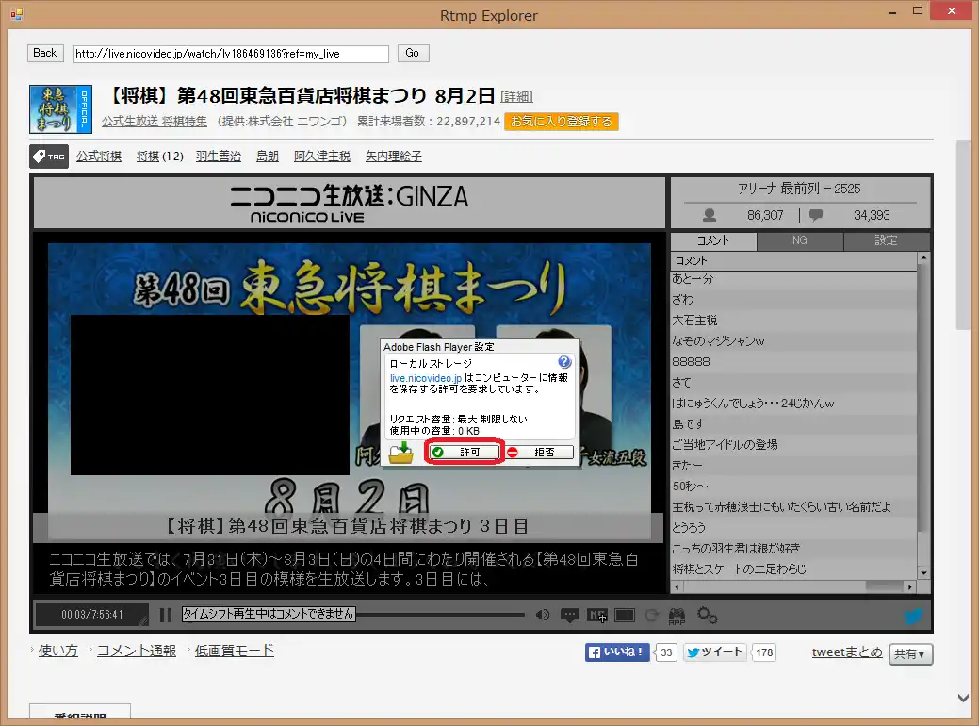Toggle comment display with the speech bubble icon

point(570,614)
